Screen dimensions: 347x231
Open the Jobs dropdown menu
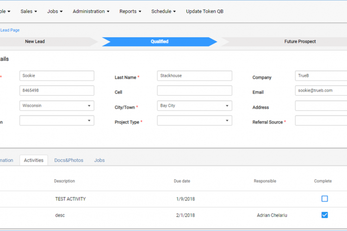(x=55, y=11)
